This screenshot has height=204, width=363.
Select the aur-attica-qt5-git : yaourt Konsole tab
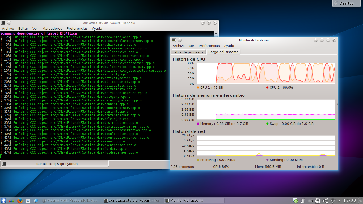[54, 164]
